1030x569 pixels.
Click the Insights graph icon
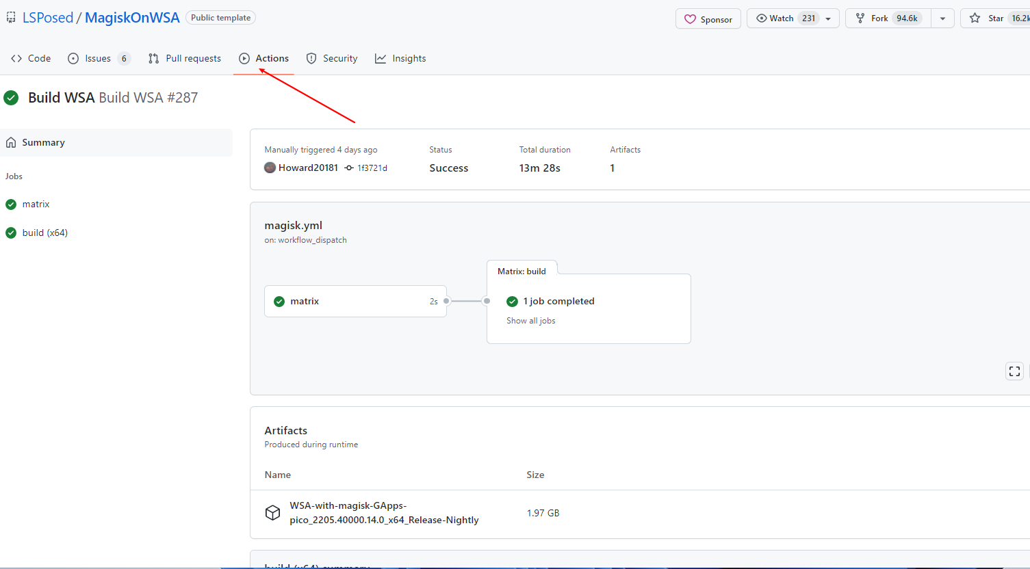pyautogui.click(x=381, y=58)
